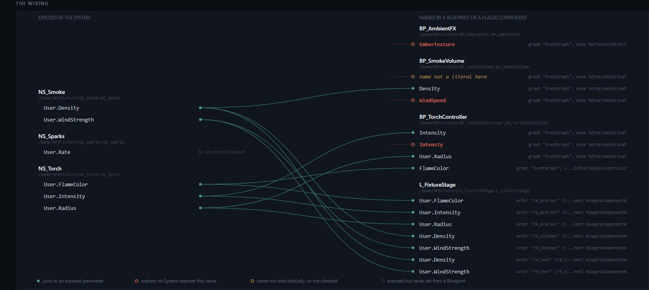Screen dimensions: 649x290
Task: Select the User.WindStrength parameter under NS_Smoke
Action: pos(69,120)
